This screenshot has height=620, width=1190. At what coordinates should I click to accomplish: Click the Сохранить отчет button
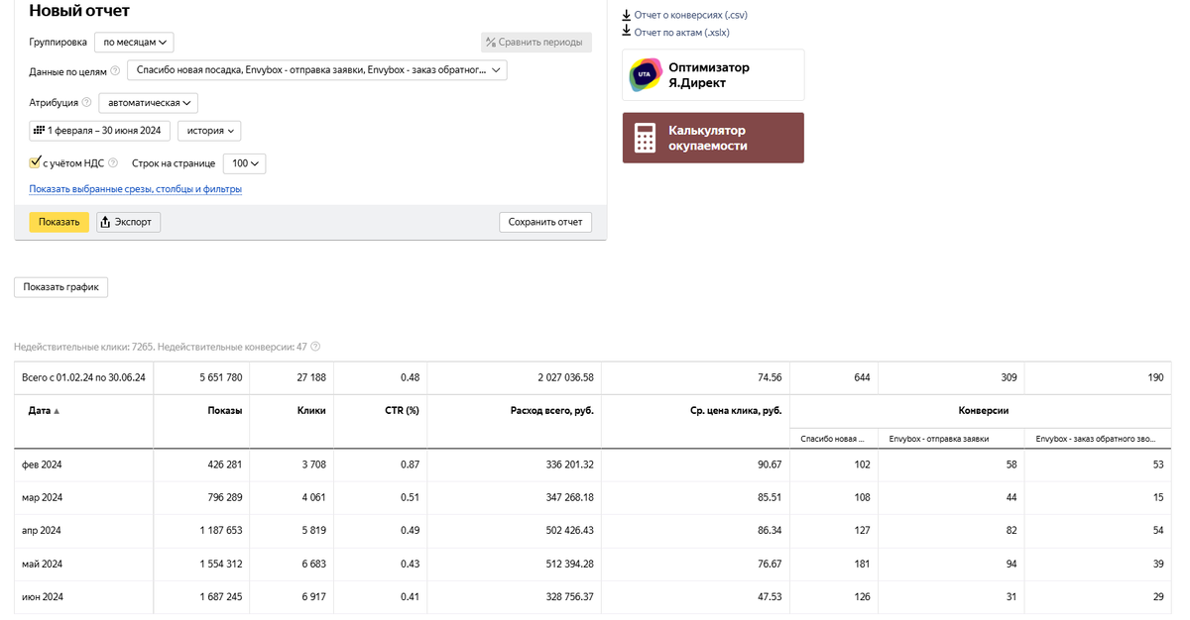coord(545,222)
